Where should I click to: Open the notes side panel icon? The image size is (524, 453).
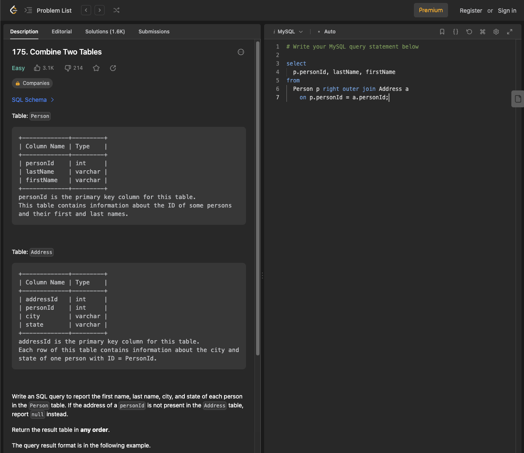pyautogui.click(x=518, y=99)
